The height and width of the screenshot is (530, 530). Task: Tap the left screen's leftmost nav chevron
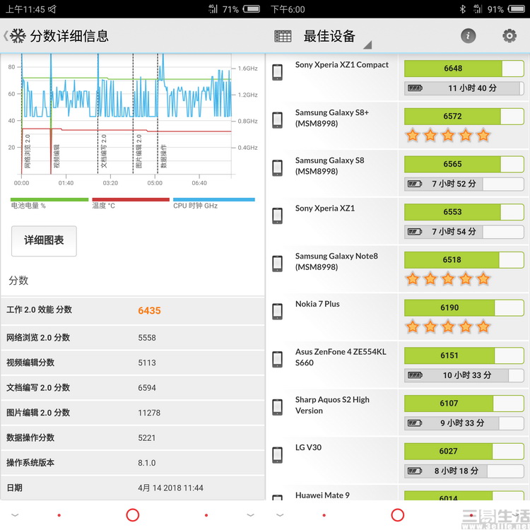(x=15, y=515)
